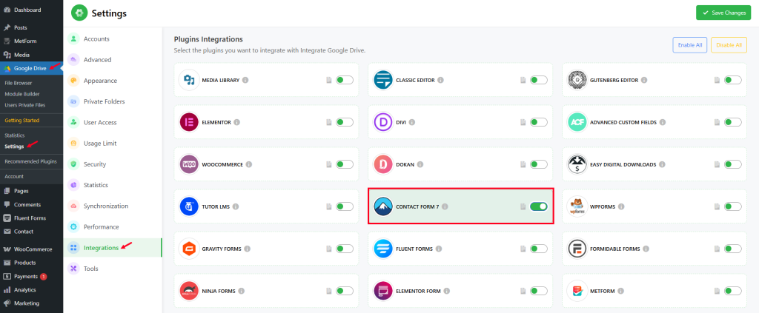Viewport: 759px width, 313px height.
Task: Click the Media Library plugin logo
Action: (189, 80)
